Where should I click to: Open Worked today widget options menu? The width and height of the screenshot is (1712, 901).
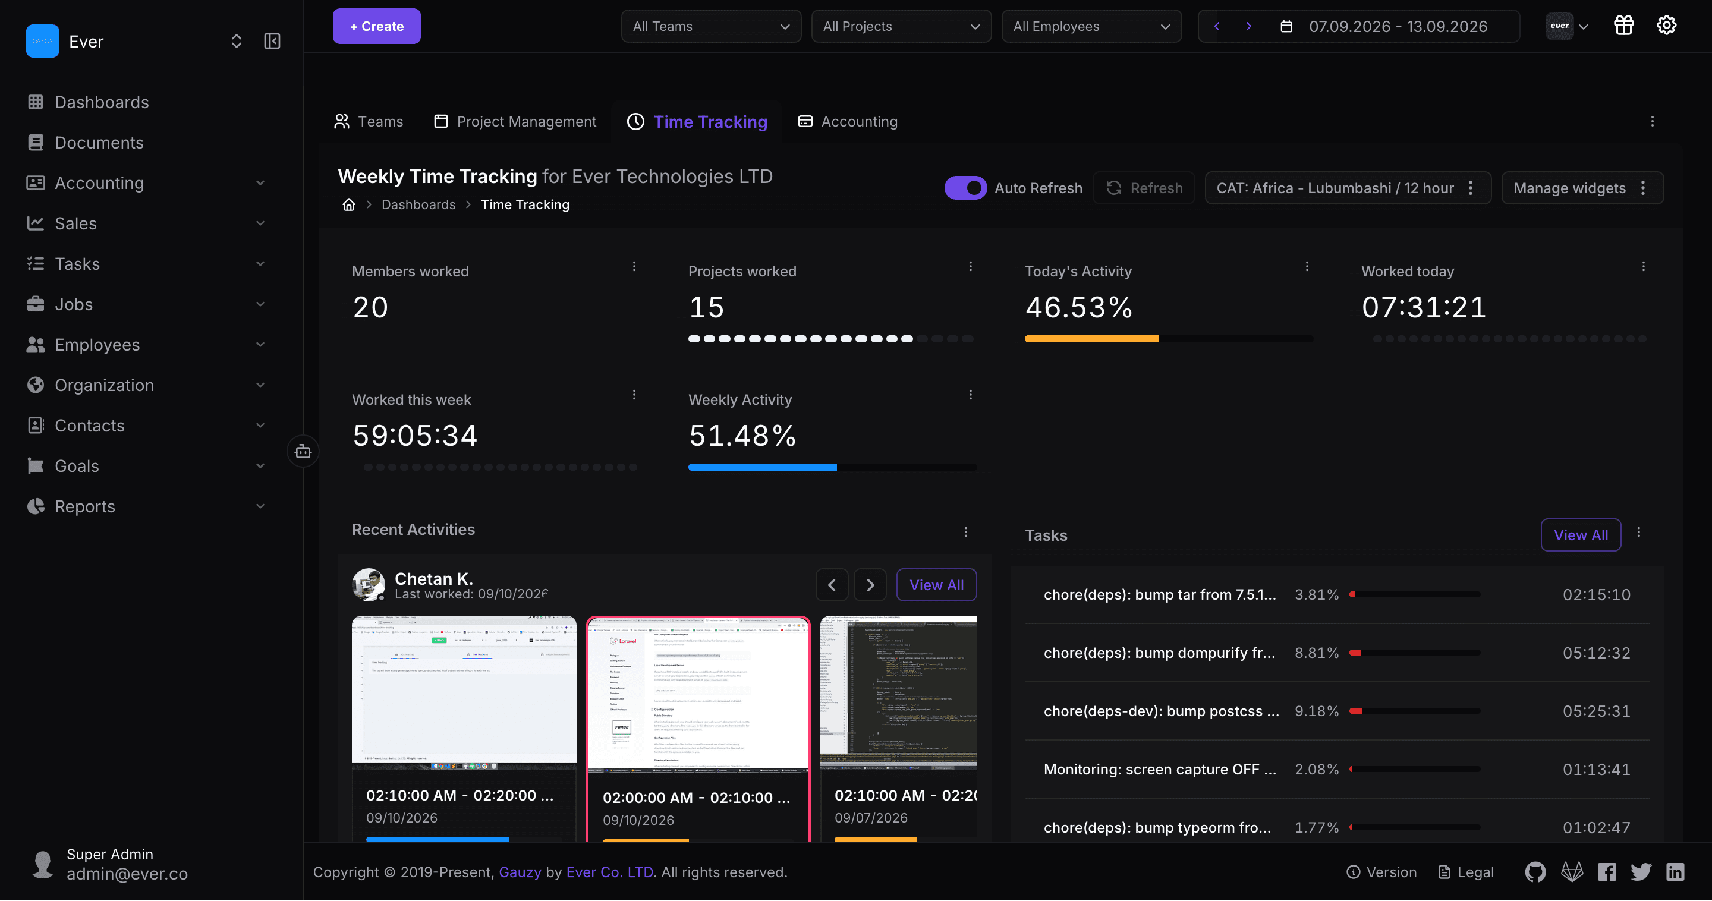[1644, 266]
